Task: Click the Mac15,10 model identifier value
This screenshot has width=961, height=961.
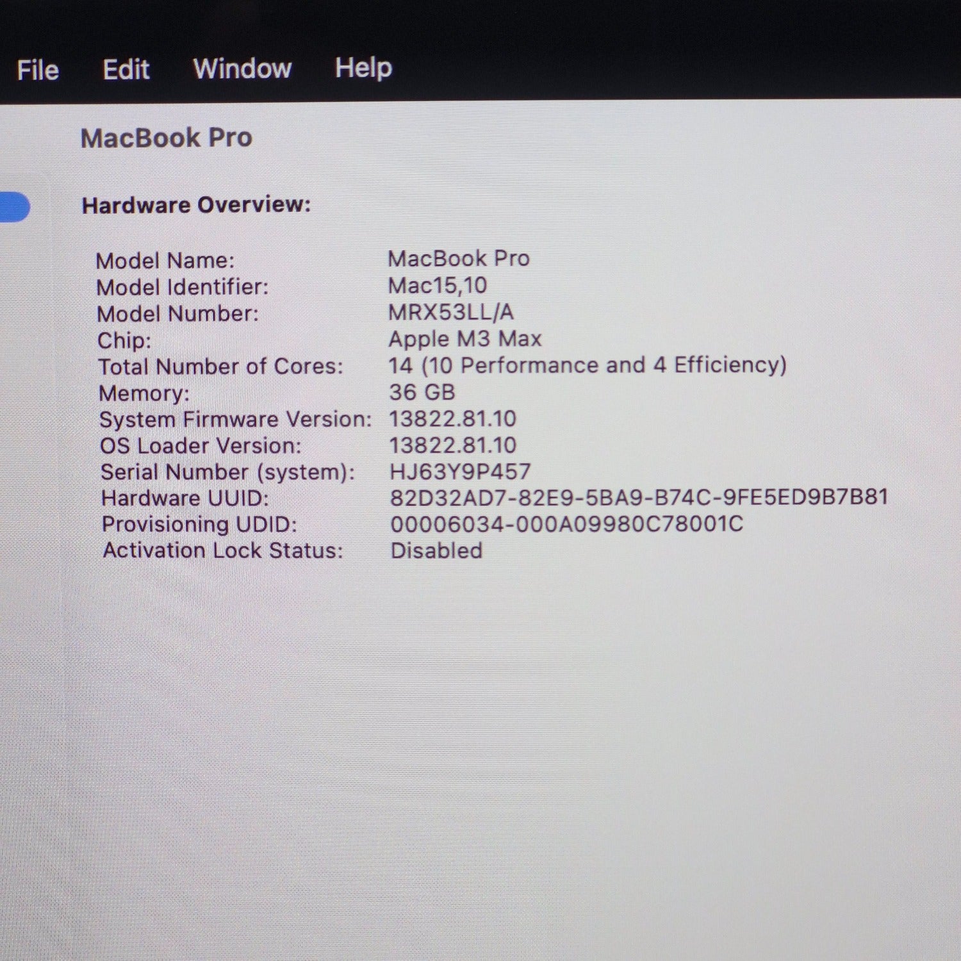Action: pos(438,285)
